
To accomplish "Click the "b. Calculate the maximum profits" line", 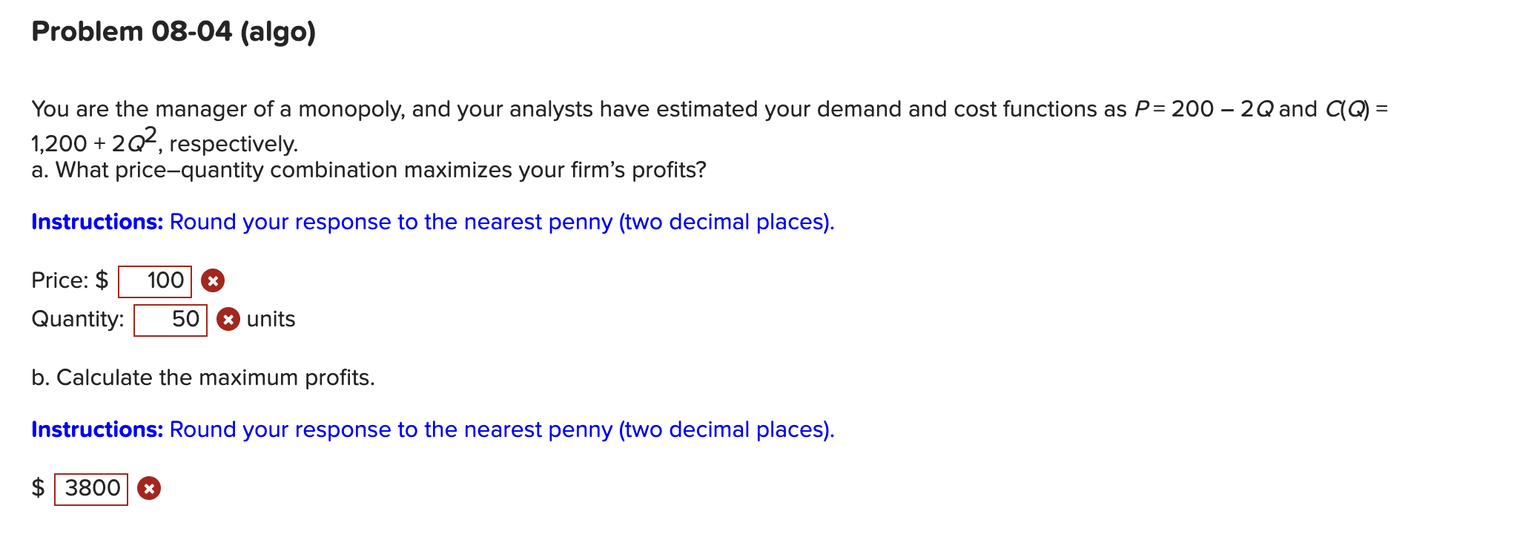I will pos(203,378).
